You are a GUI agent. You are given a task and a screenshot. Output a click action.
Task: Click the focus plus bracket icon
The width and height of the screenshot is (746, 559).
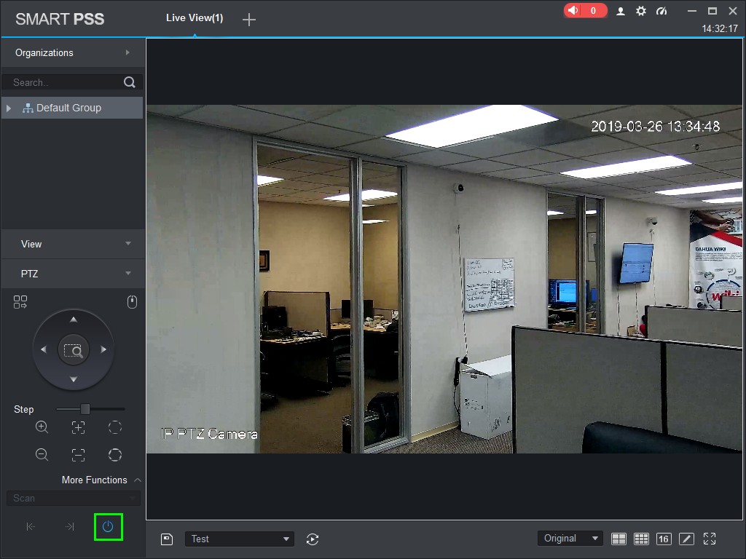pyautogui.click(x=79, y=427)
